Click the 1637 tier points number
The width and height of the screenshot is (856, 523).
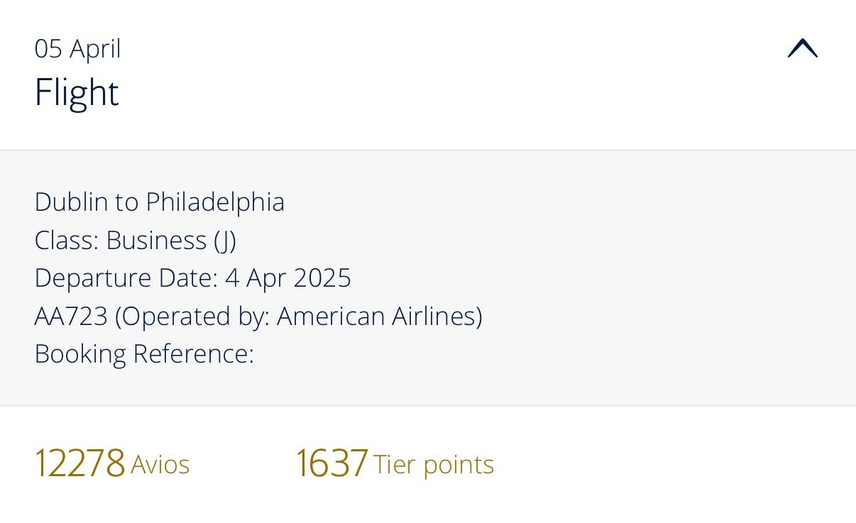(x=331, y=463)
